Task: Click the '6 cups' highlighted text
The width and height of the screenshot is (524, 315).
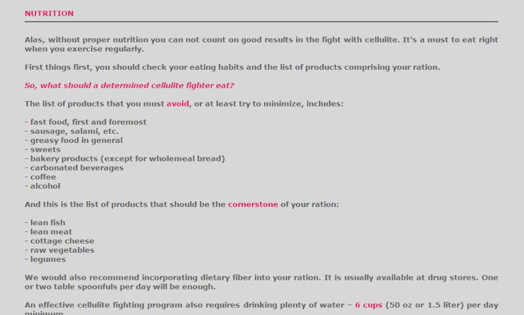Action: 369,305
